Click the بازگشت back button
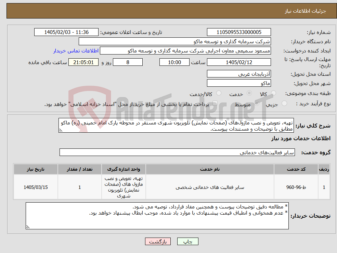The image size is (337, 253). tap(158, 241)
